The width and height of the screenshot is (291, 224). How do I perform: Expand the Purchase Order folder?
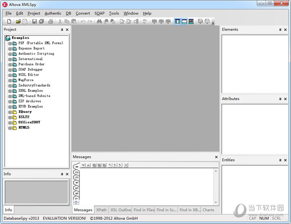coord(10,64)
